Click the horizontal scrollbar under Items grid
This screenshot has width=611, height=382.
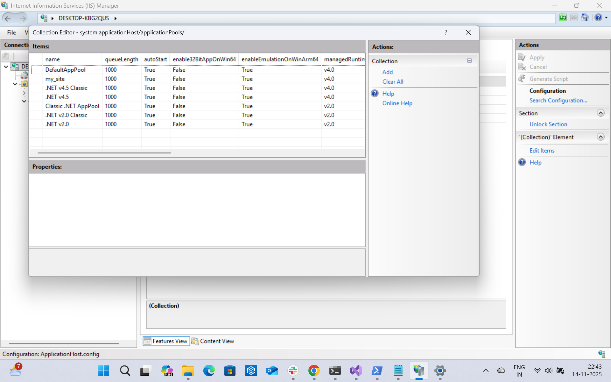[104, 153]
